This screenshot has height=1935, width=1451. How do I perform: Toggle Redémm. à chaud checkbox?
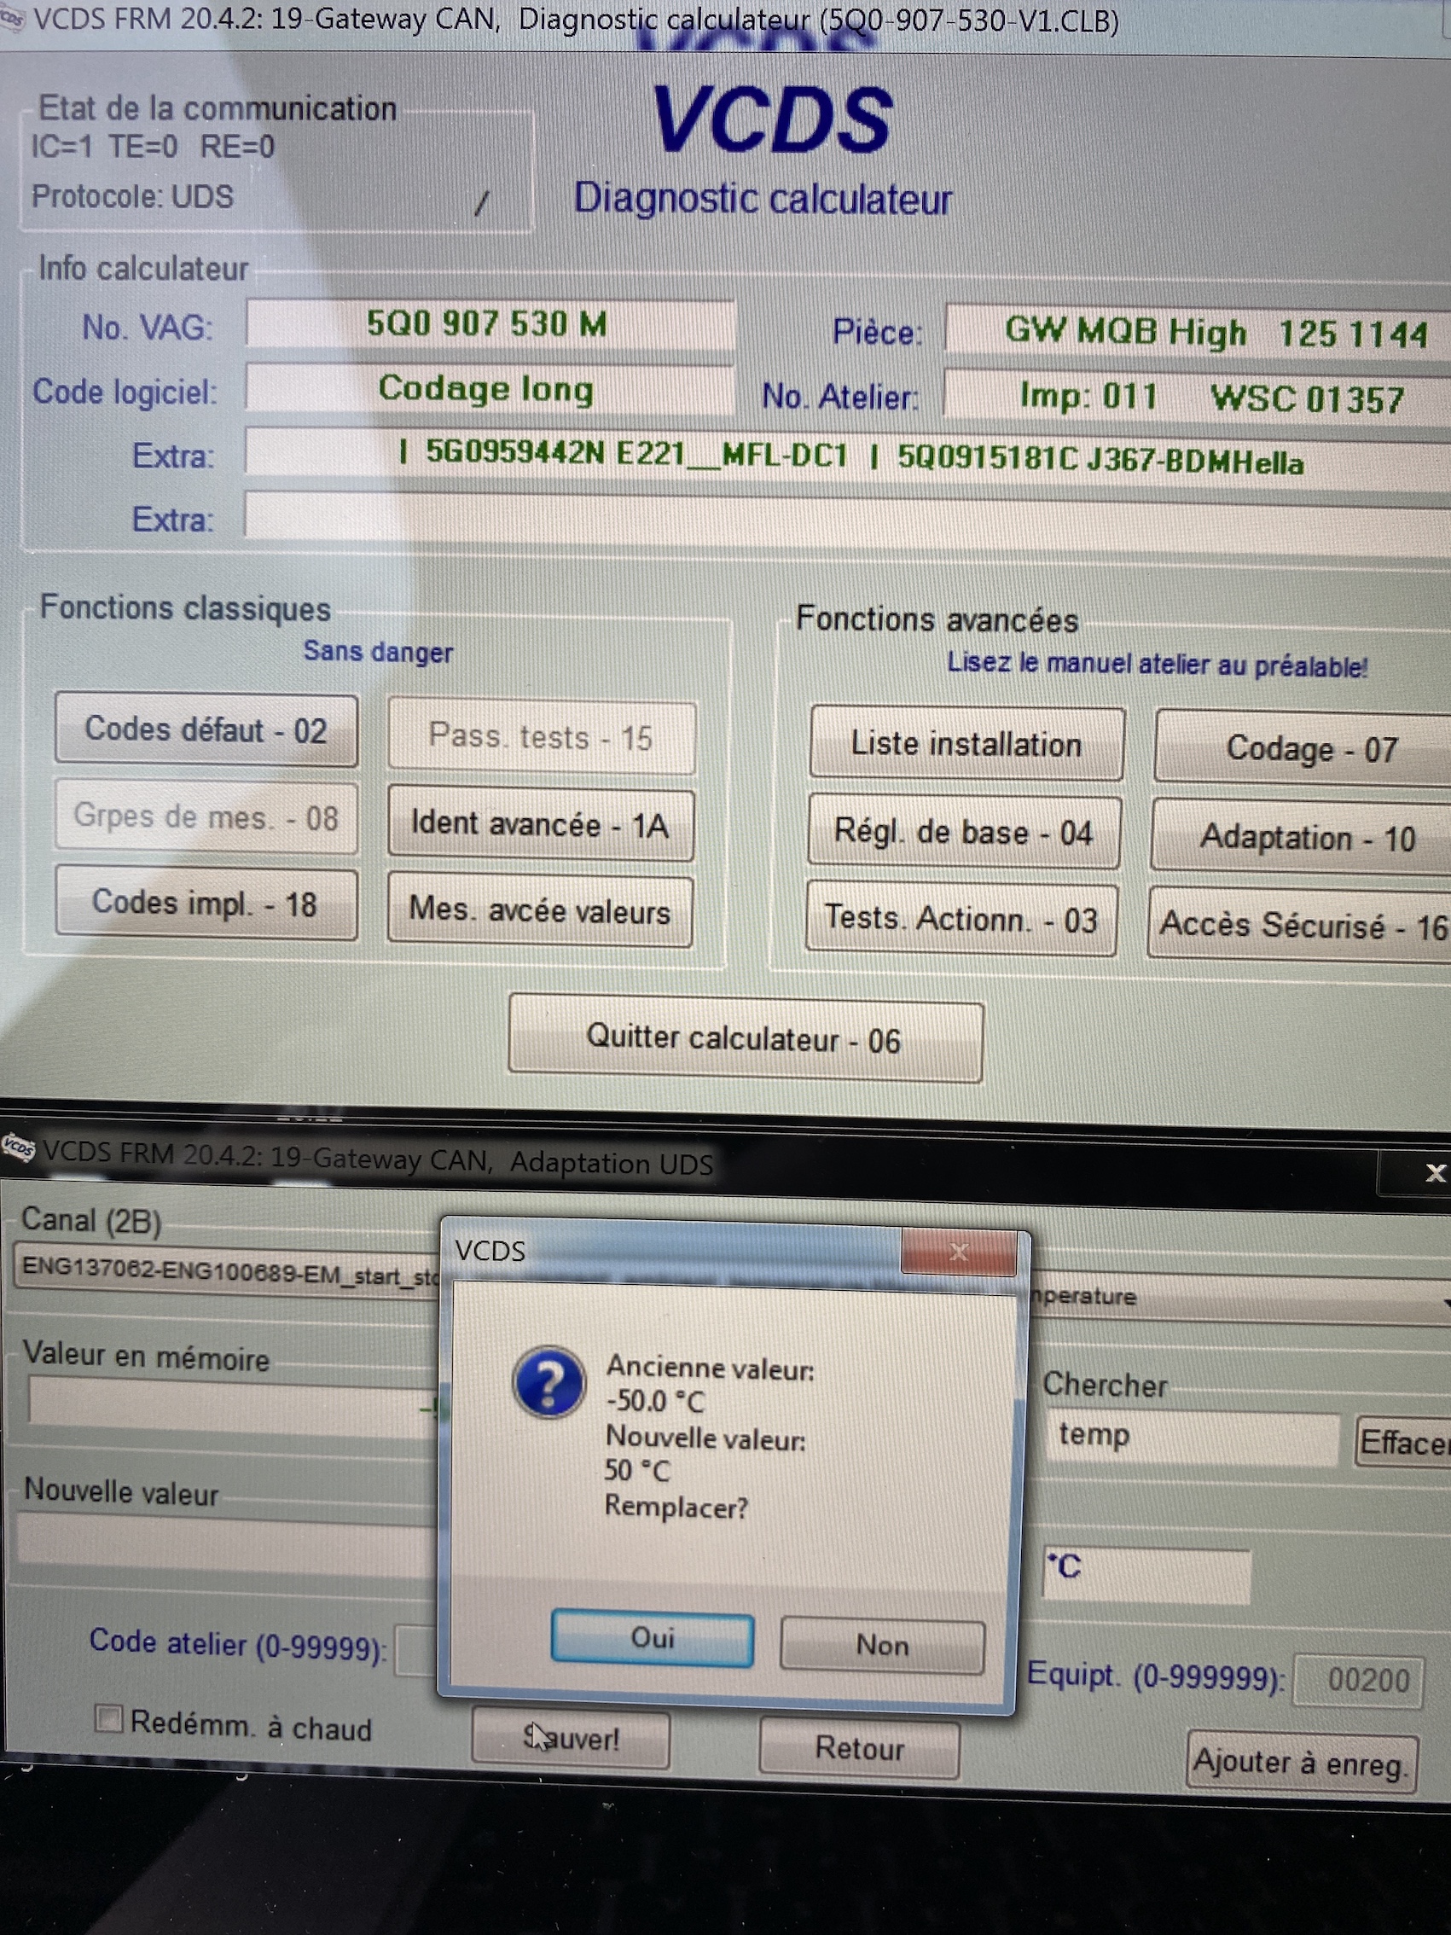[108, 1719]
